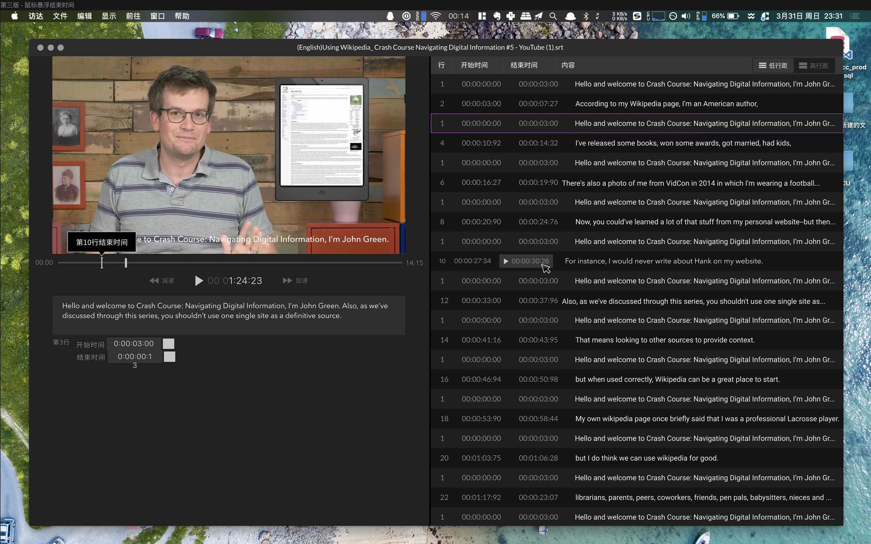
Task: Click the play button below the video
Action: point(199,281)
